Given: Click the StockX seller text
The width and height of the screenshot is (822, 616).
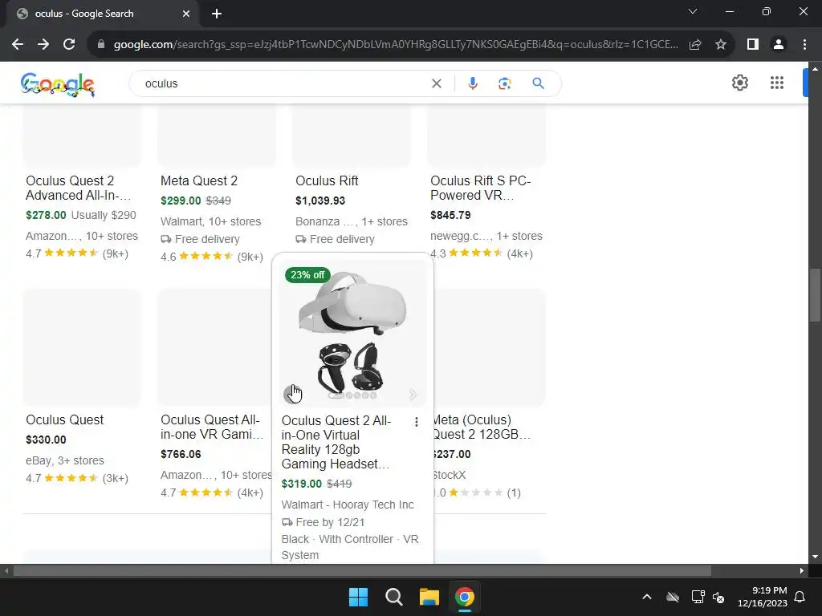Looking at the screenshot, I should [x=450, y=475].
